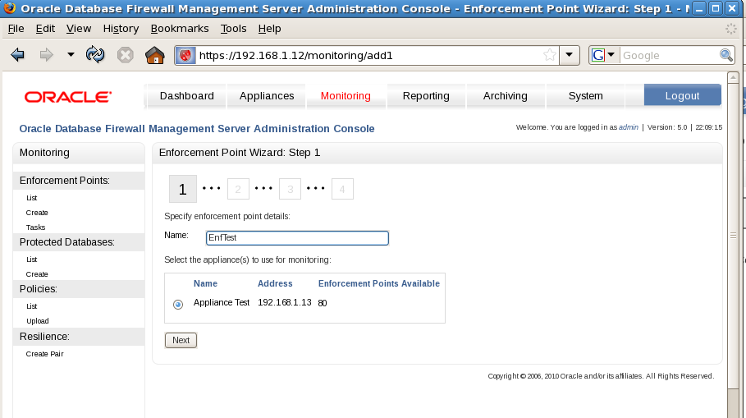Image resolution: width=746 pixels, height=418 pixels.
Task: Select the Appliance Test radio button
Action: click(178, 304)
